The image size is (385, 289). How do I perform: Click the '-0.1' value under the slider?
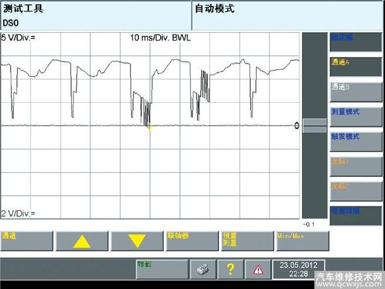coord(308,224)
